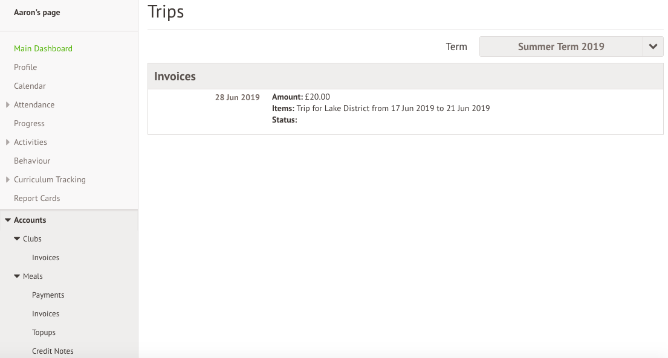The width and height of the screenshot is (668, 358).
Task: Go to Main Dashboard
Action: pos(43,48)
